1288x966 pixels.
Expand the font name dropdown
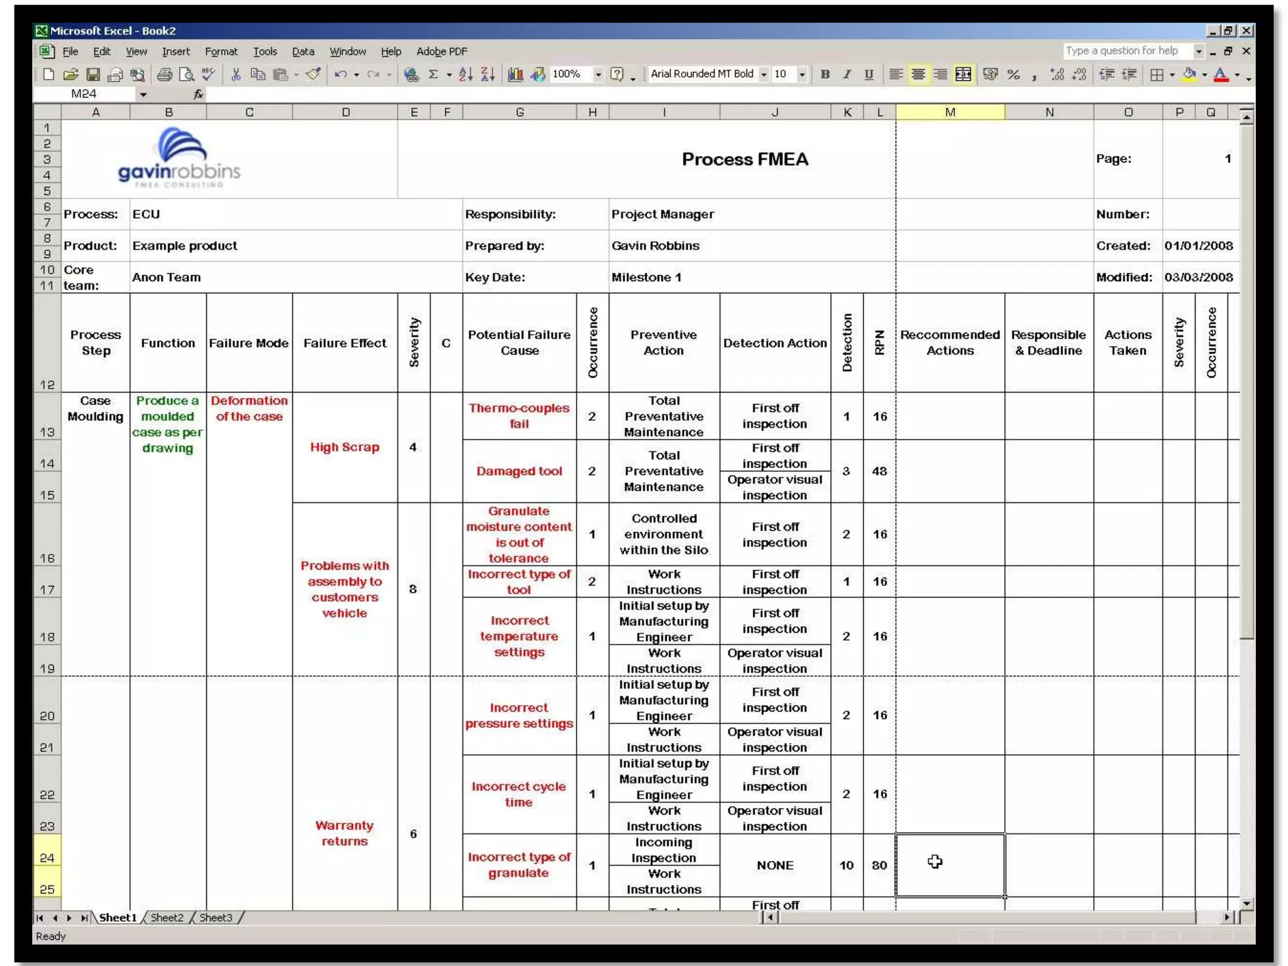(x=763, y=75)
